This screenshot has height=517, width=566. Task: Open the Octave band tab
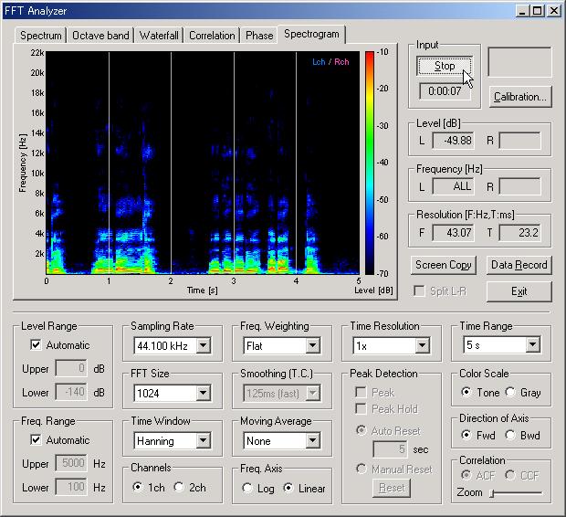[100, 36]
